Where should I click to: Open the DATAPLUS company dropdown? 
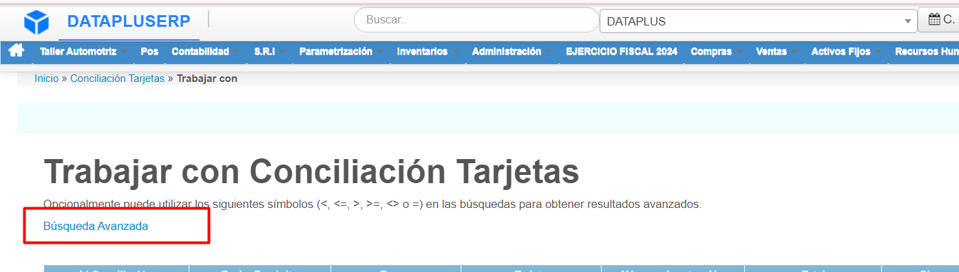(x=759, y=21)
